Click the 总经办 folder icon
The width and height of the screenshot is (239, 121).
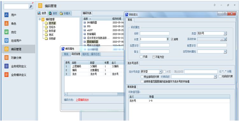46,27
